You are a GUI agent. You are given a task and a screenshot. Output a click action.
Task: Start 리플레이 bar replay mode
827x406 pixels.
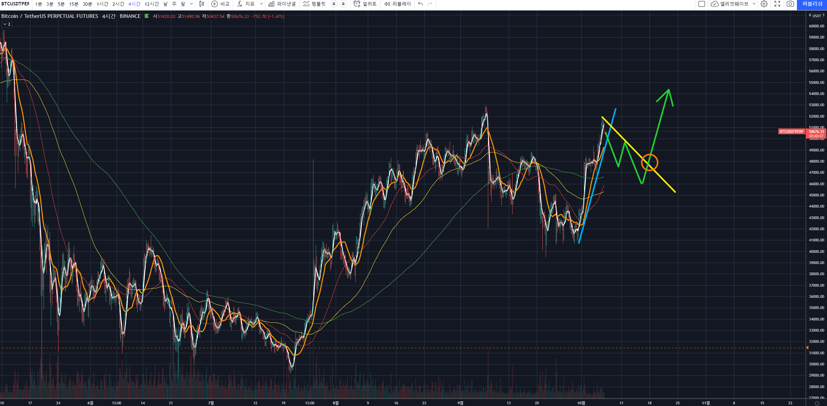[398, 4]
